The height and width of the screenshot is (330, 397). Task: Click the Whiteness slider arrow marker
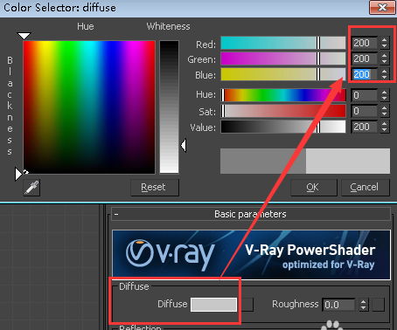[x=184, y=145]
